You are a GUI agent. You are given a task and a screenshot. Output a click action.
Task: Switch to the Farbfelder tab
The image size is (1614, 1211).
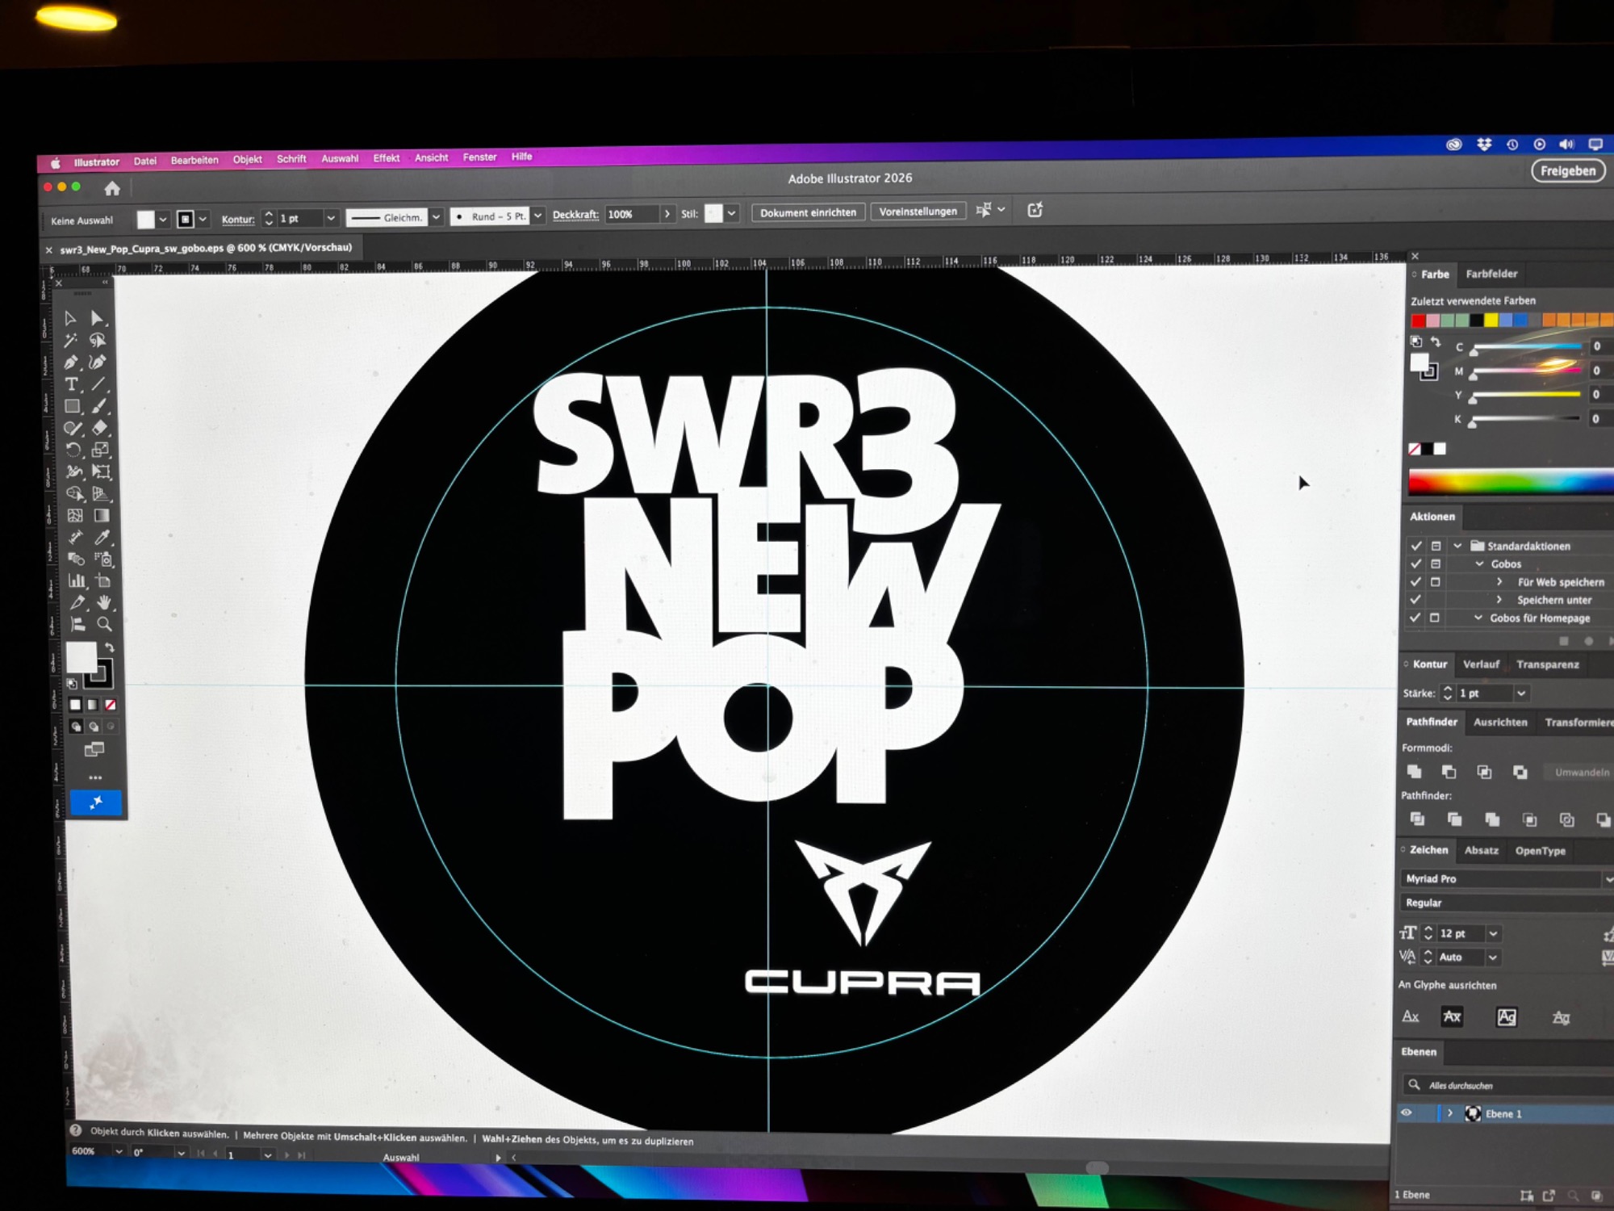(x=1491, y=274)
